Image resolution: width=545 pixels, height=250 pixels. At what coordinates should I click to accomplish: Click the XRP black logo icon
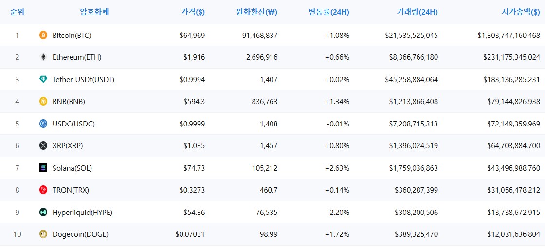(x=43, y=146)
